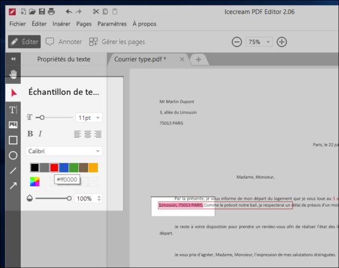The height and width of the screenshot is (268, 339).
Task: Click the opacity slider handle
Action: [69, 198]
